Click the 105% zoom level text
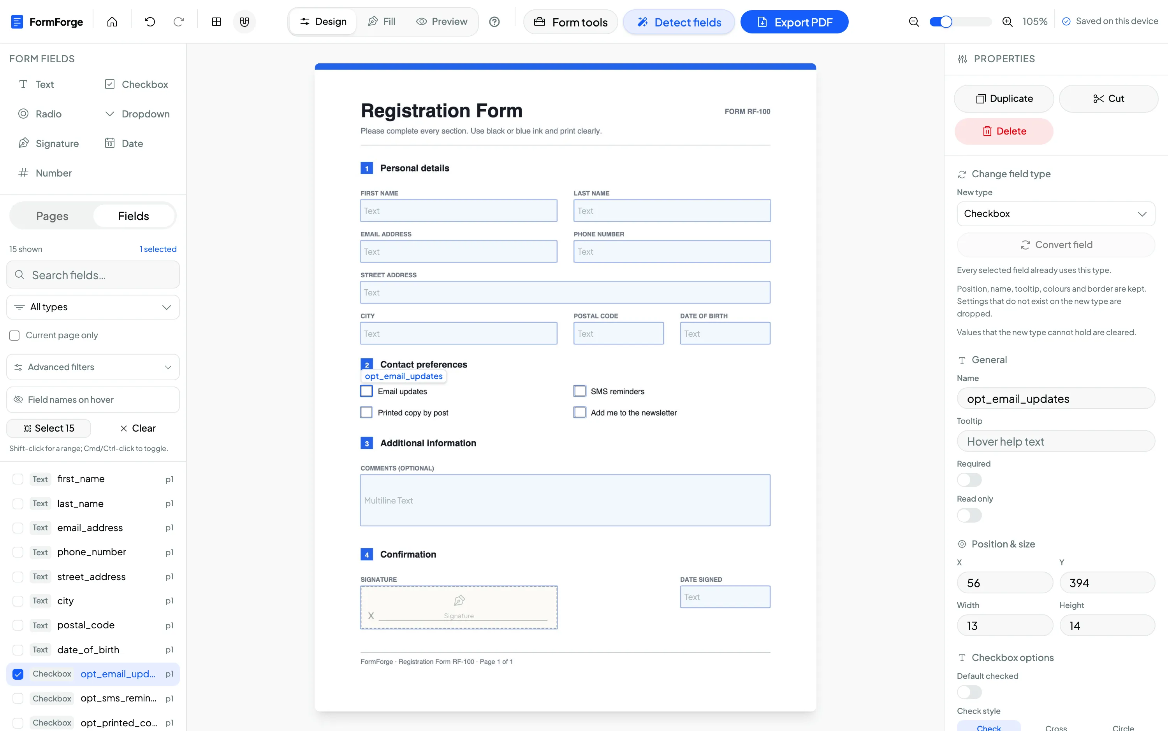Screen dimensions: 1168x731 point(1034,22)
